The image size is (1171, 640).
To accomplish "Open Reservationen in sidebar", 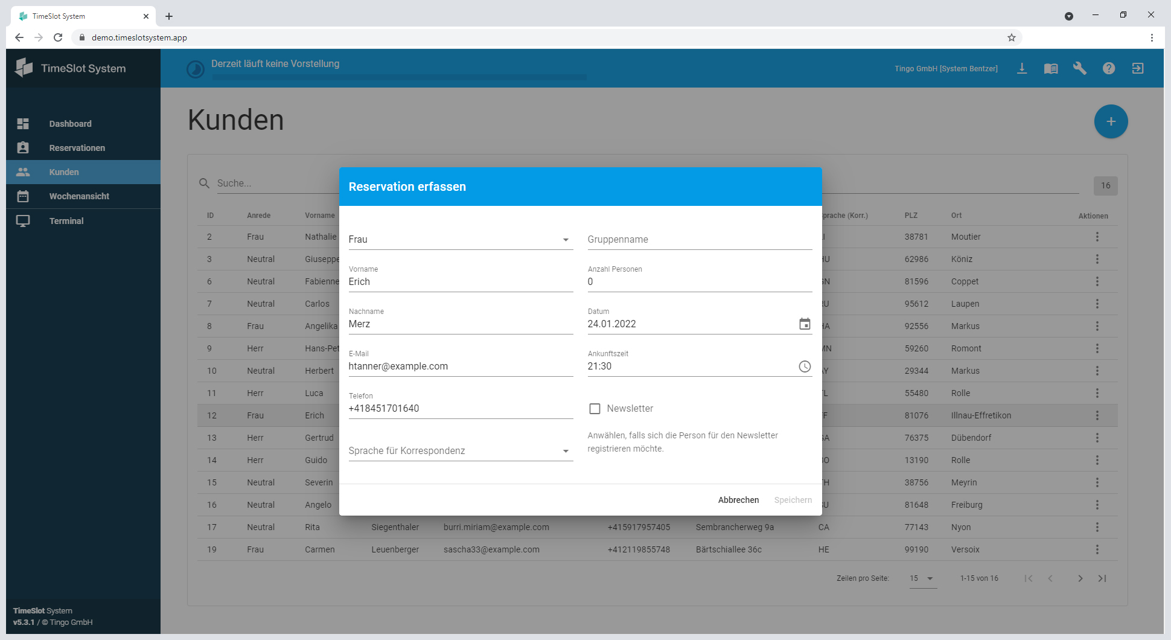I will (83, 148).
